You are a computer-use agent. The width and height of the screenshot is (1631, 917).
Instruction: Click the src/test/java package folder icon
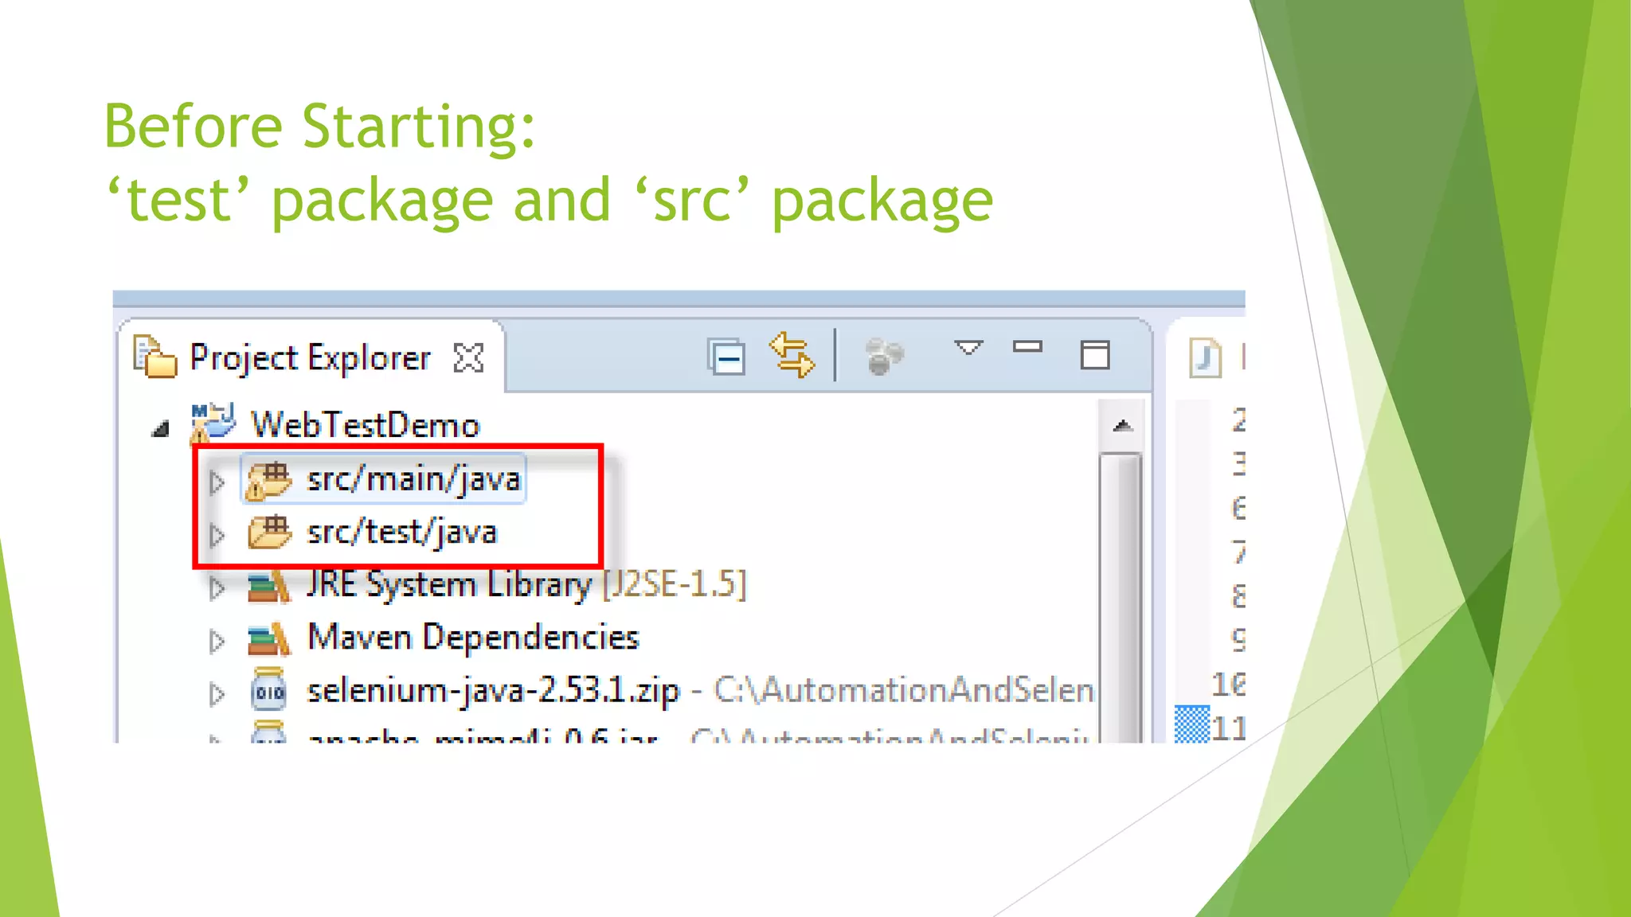(268, 532)
